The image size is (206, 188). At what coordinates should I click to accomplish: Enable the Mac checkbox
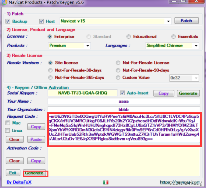(8, 123)
